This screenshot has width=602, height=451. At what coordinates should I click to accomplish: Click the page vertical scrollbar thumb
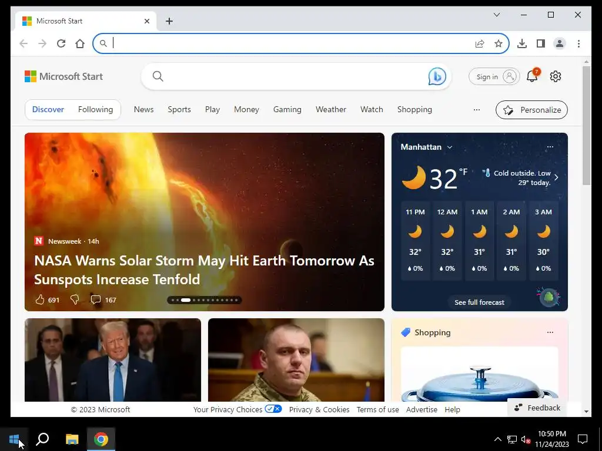tap(586, 126)
